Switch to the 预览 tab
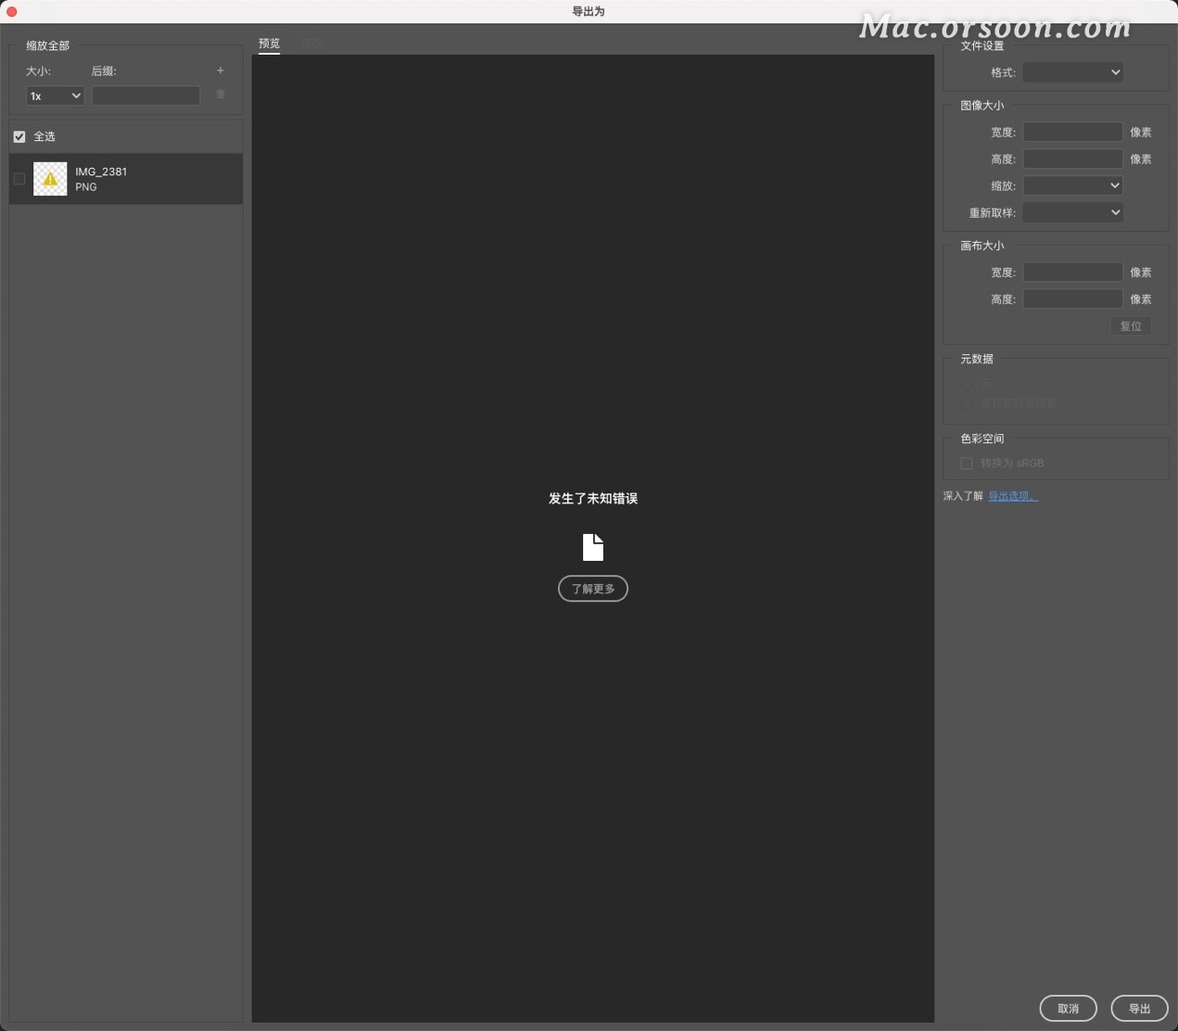Screen dimensions: 1178x1031 tap(269, 43)
